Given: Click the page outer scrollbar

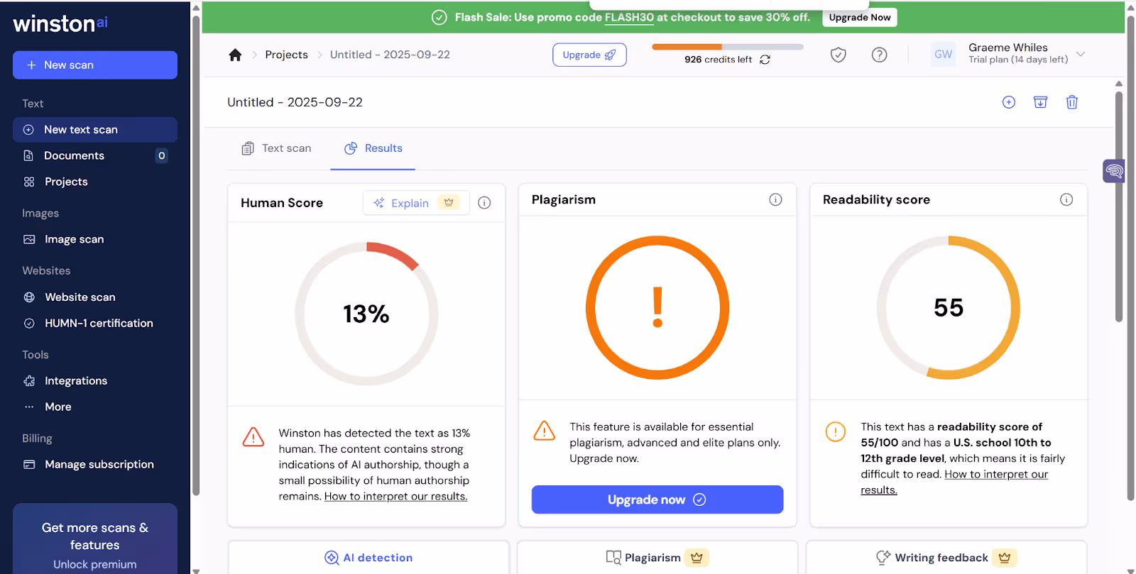Looking at the screenshot, I should tap(1131, 257).
